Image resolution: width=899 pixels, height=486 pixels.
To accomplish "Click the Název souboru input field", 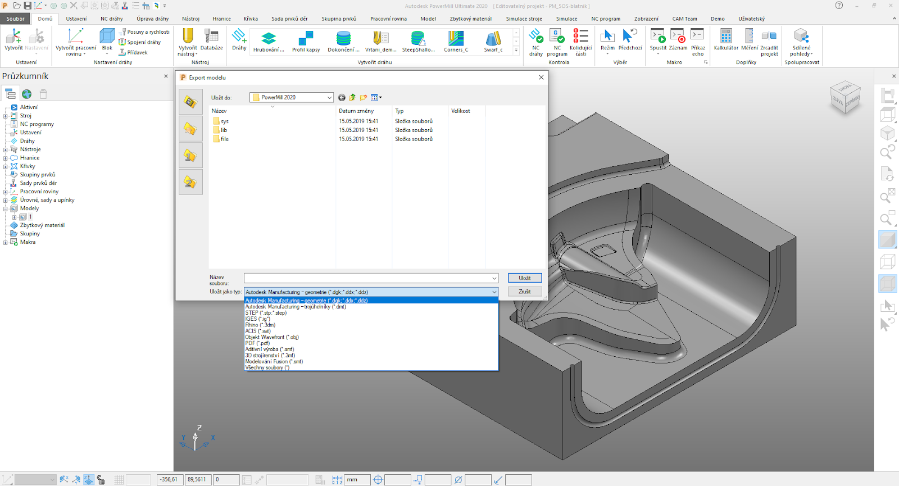I will click(367, 278).
